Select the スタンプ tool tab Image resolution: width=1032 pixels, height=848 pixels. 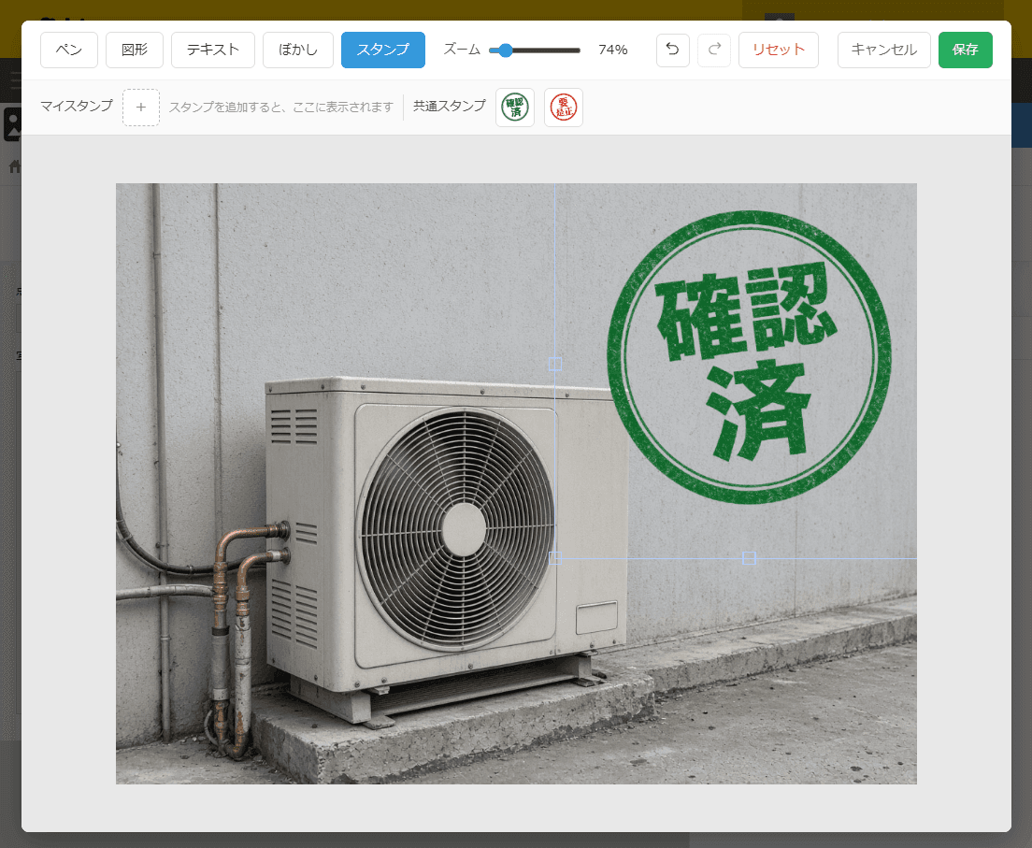point(383,50)
